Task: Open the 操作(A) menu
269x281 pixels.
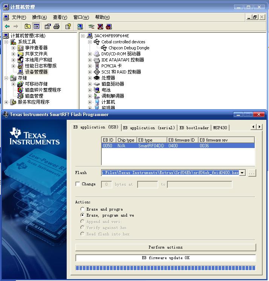Action: point(40,17)
